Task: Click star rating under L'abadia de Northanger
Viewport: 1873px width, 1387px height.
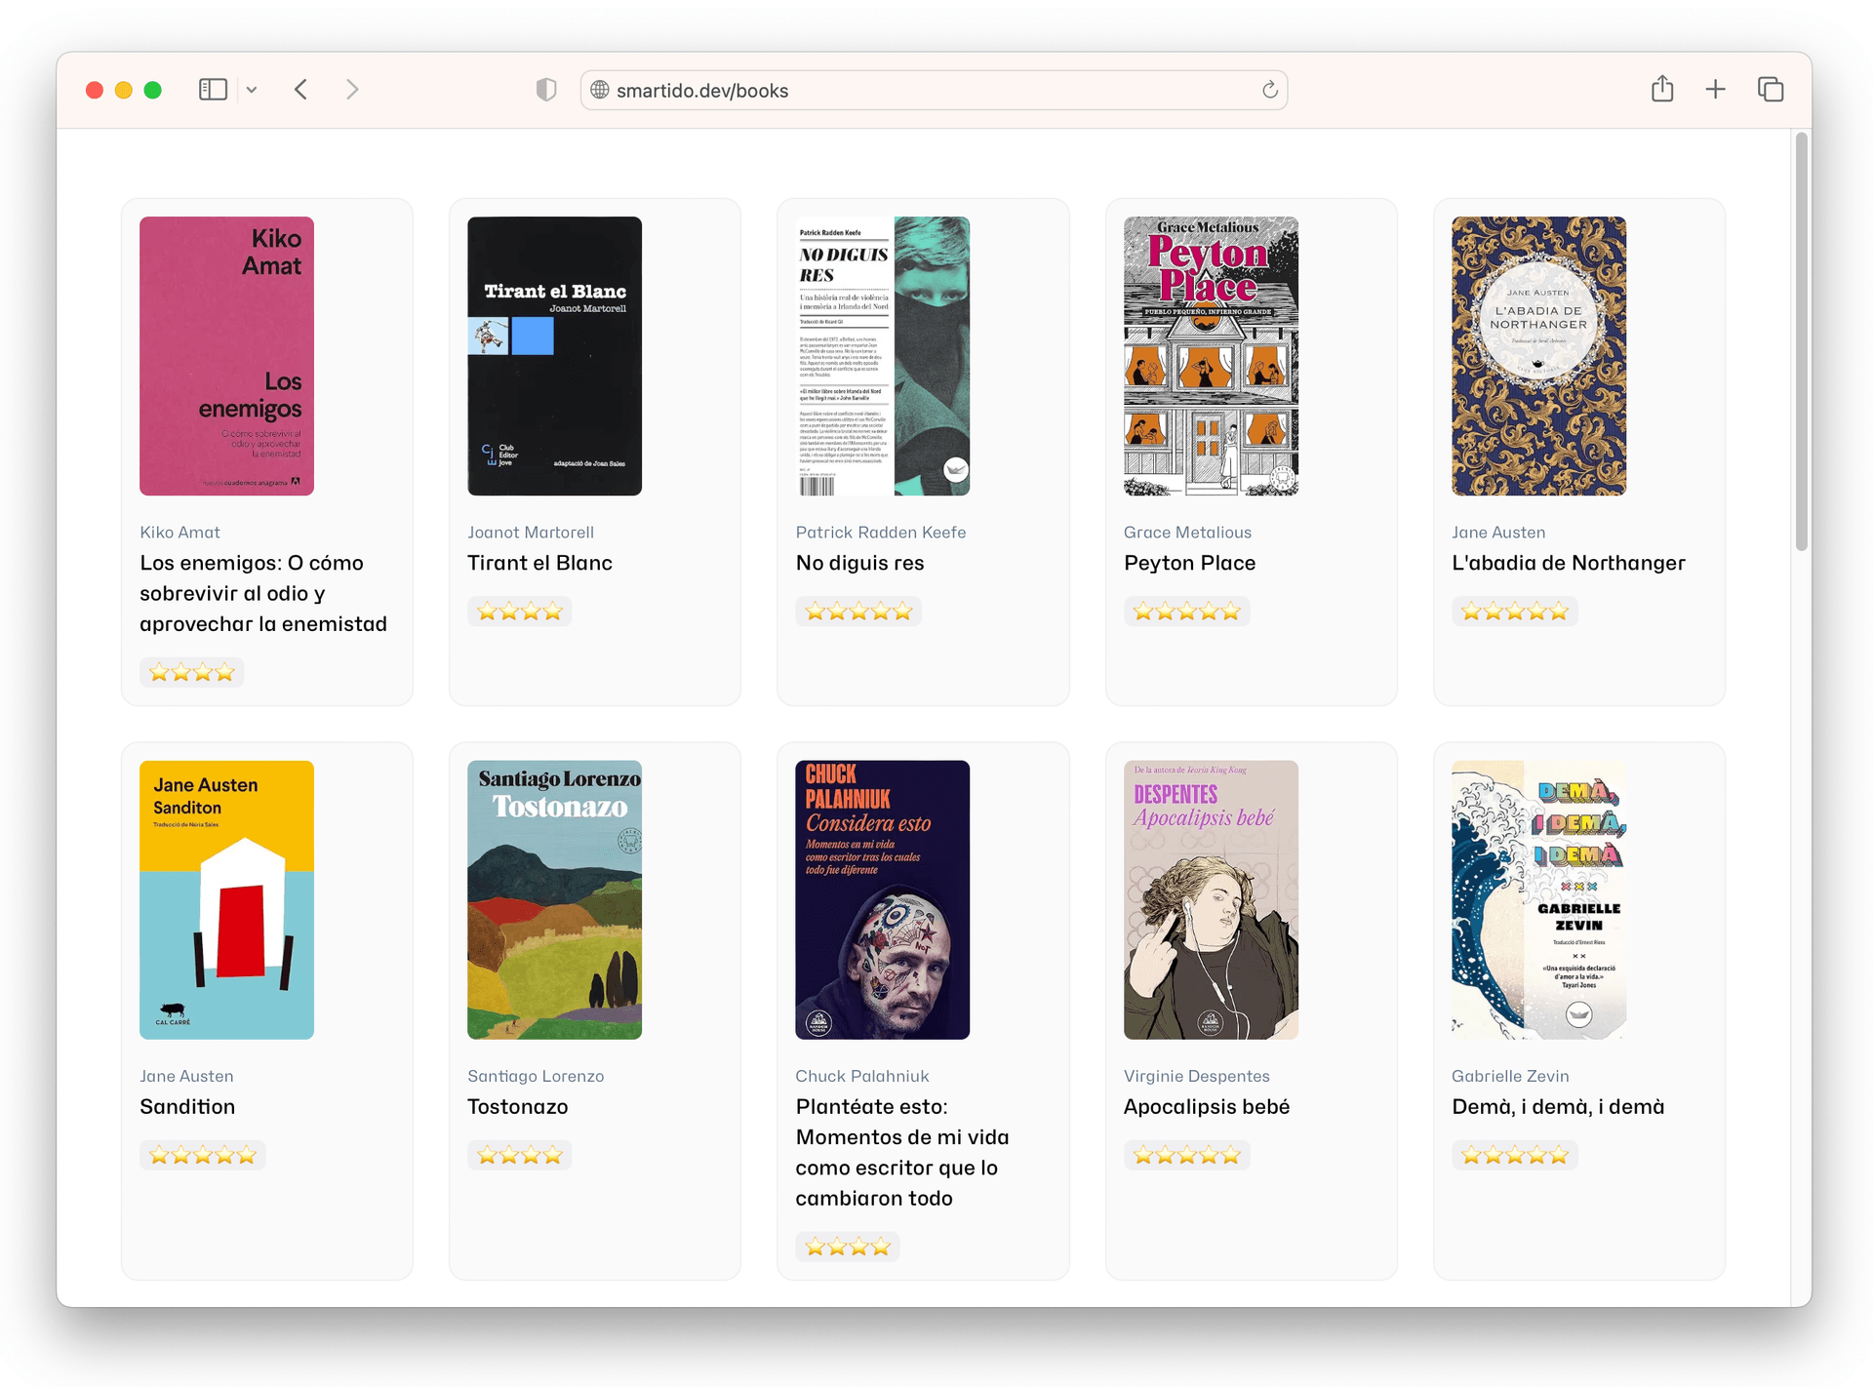Action: 1514,612
